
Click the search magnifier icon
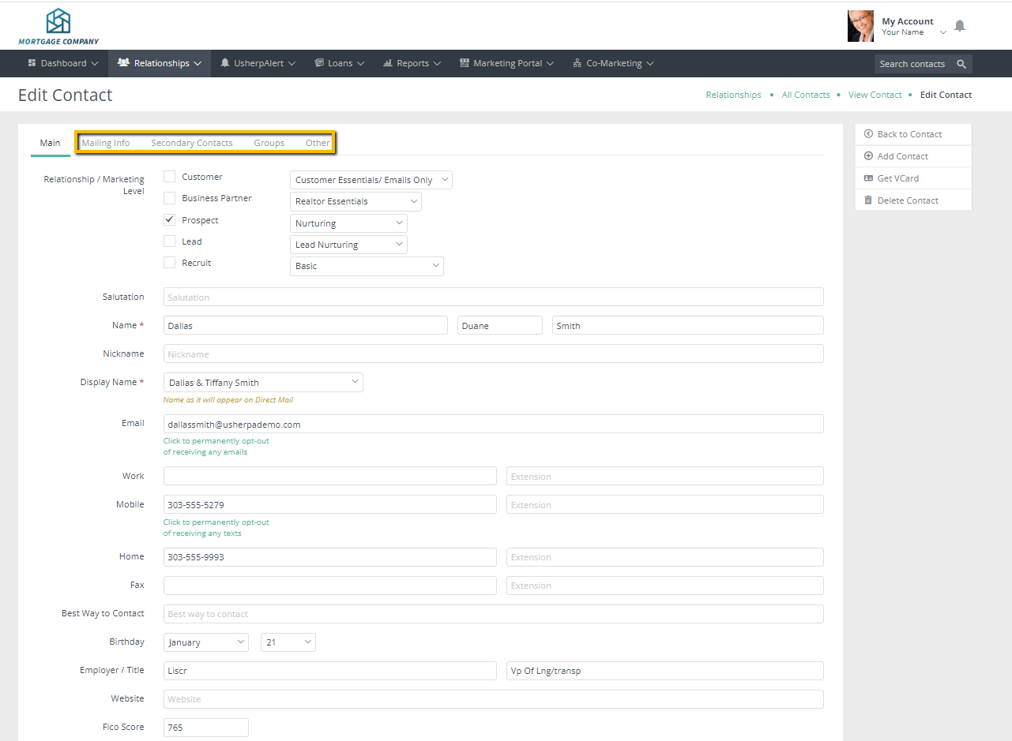[x=961, y=64]
